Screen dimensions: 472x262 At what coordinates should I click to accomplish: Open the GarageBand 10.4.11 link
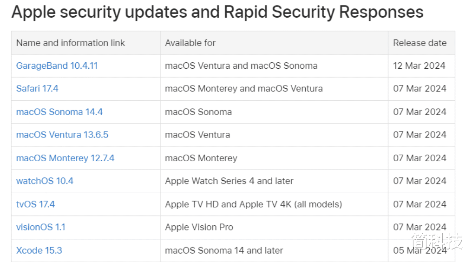point(57,65)
